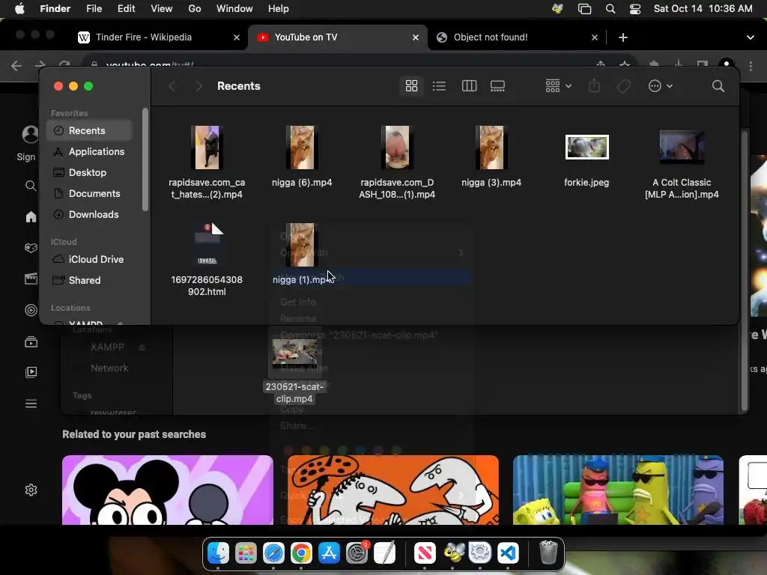Open the Action ellipsis menu in Finder
767x575 pixels.
click(660, 86)
